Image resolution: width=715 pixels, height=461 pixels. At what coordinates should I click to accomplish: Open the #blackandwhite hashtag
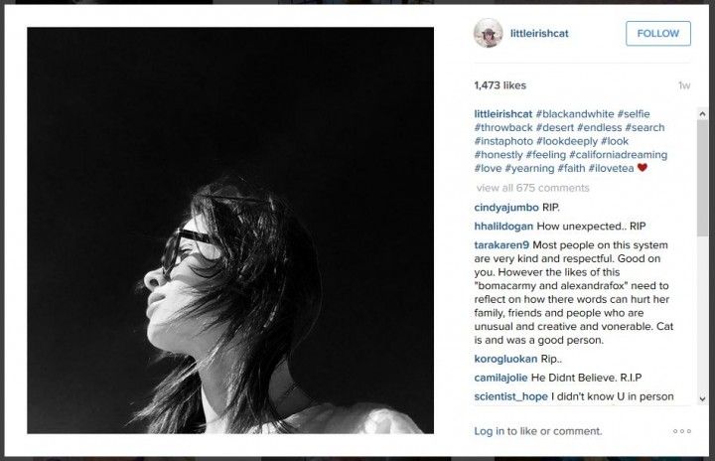pos(575,113)
